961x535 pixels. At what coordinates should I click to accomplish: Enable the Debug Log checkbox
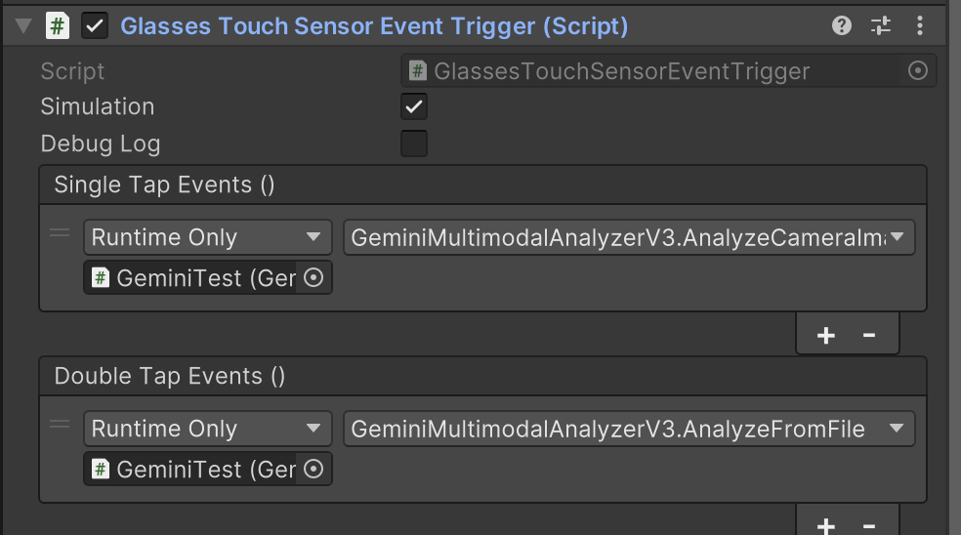point(414,144)
